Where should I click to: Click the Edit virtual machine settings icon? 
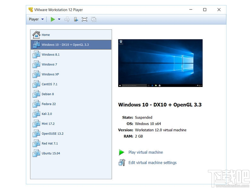pos(122,163)
